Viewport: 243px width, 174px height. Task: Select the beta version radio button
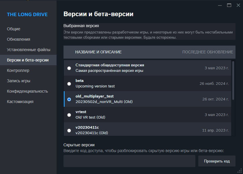[x=69, y=84]
